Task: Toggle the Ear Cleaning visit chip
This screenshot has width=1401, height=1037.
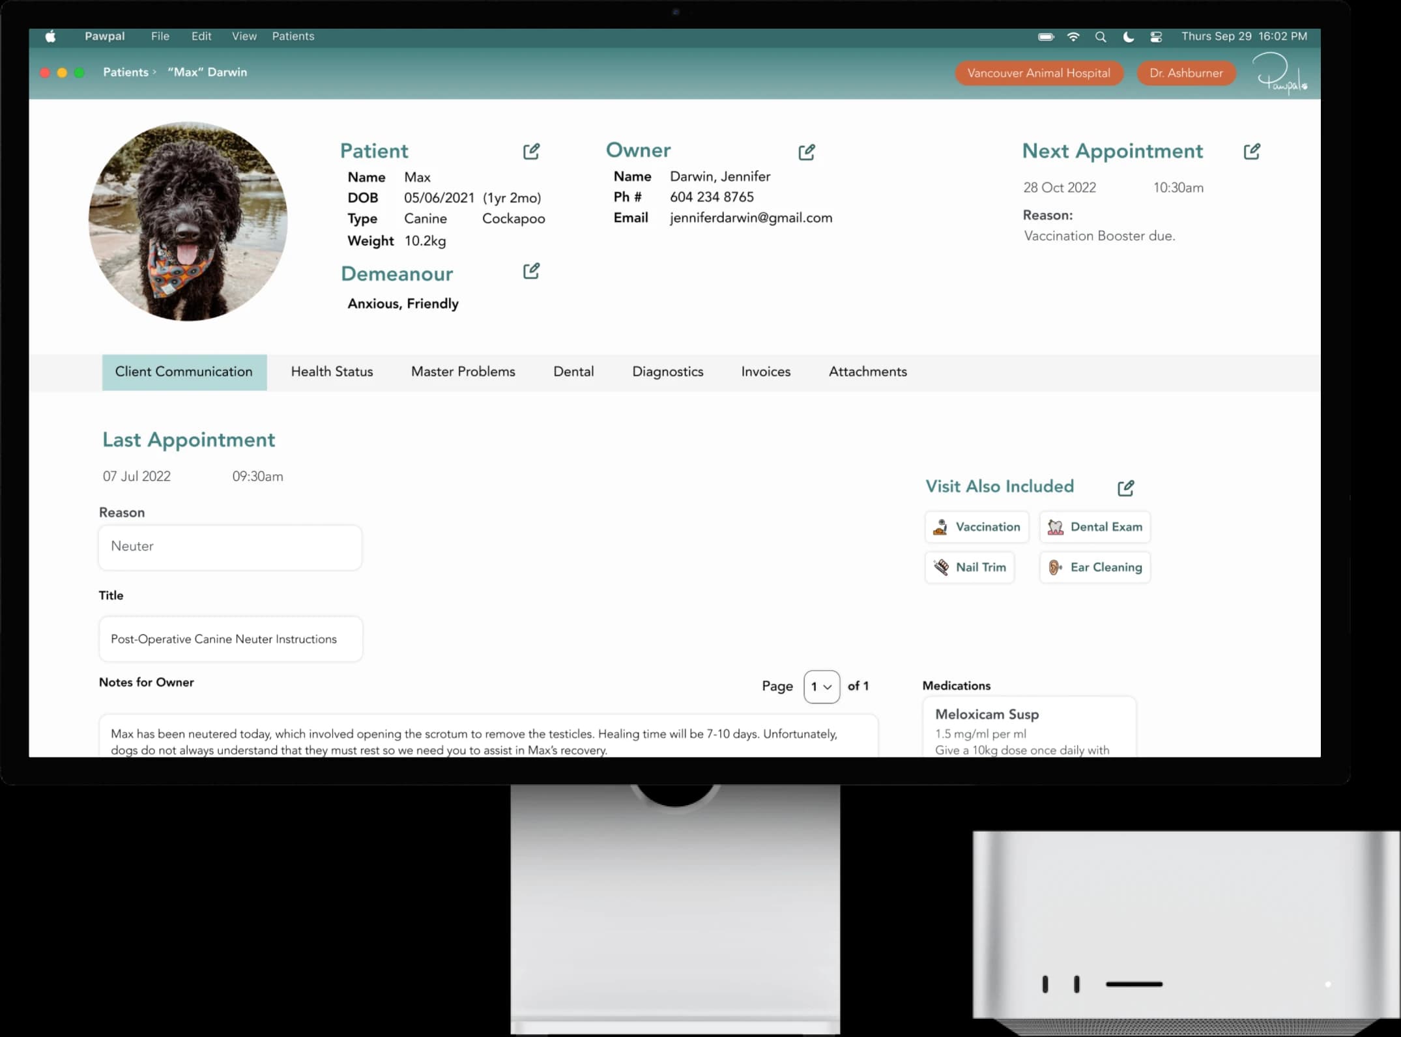Action: coord(1095,567)
